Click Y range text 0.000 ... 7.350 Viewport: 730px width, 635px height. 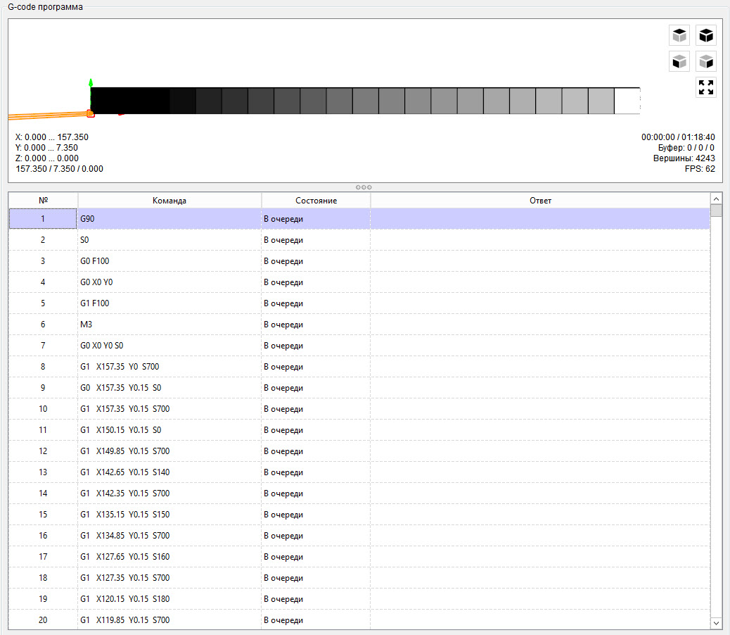pyautogui.click(x=46, y=148)
